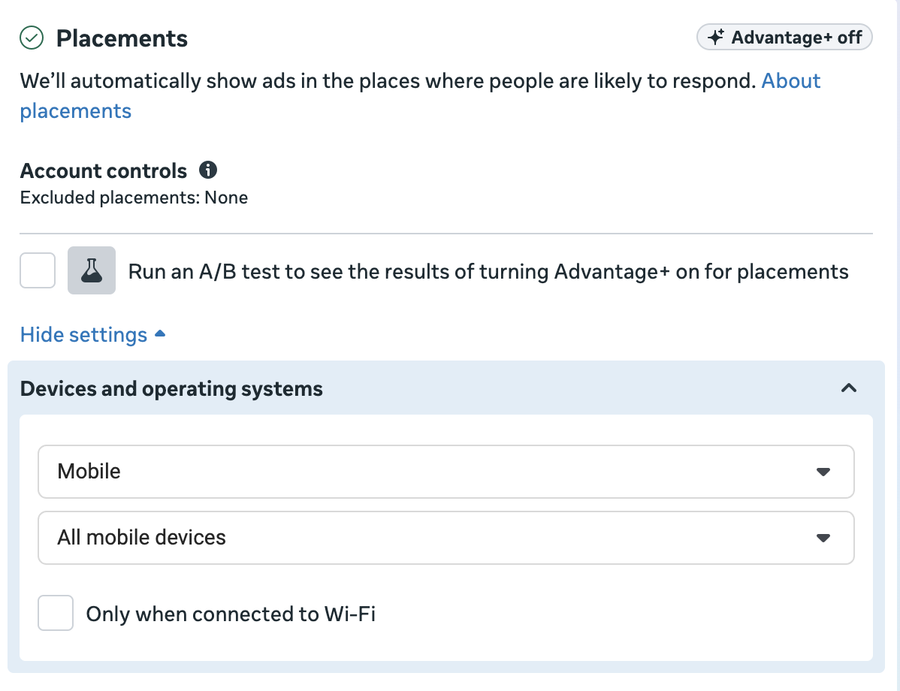Viewport: 900px width, 691px height.
Task: Click the sparkle icon in Advantage+ badge
Action: (x=716, y=37)
